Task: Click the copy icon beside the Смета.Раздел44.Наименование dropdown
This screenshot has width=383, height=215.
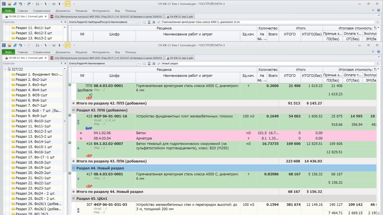Action: pos(144,63)
